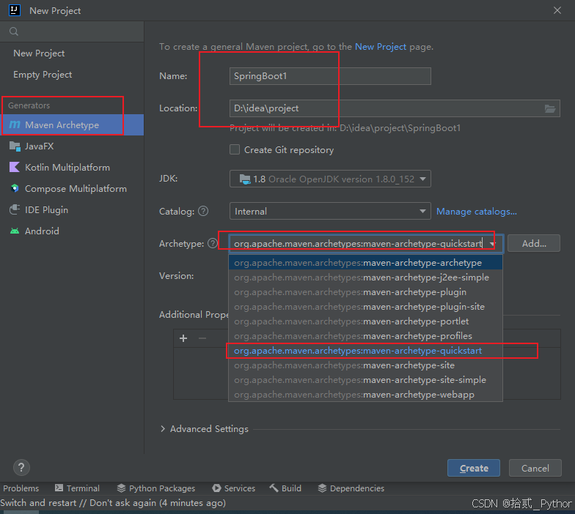Screen dimensions: 575x514
Task: Choose IDE Plugin generator
Action: tap(72, 209)
